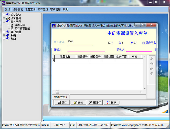Click the 客户管理 book icon in tree
The width and height of the screenshot is (170, 129).
8,32
